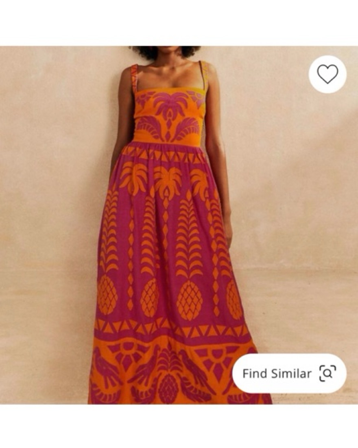Click the Find Similar text label
This screenshot has width=358, height=448.
pos(277,373)
